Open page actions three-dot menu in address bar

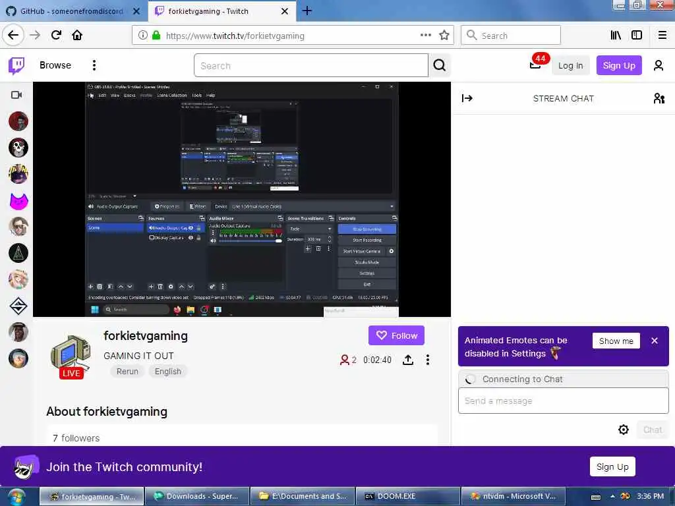(x=425, y=36)
